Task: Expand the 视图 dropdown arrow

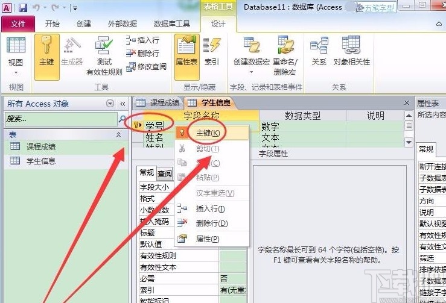Action: click(x=16, y=73)
